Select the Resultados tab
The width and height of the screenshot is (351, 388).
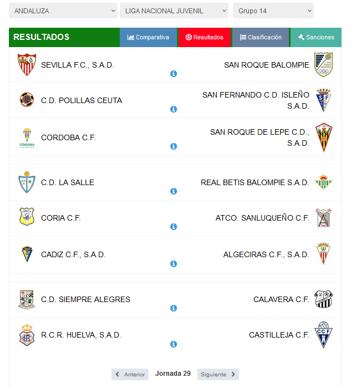pyautogui.click(x=205, y=37)
